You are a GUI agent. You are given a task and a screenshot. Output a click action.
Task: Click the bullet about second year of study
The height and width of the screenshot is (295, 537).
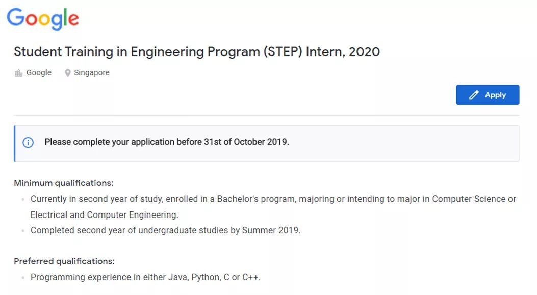273,199
